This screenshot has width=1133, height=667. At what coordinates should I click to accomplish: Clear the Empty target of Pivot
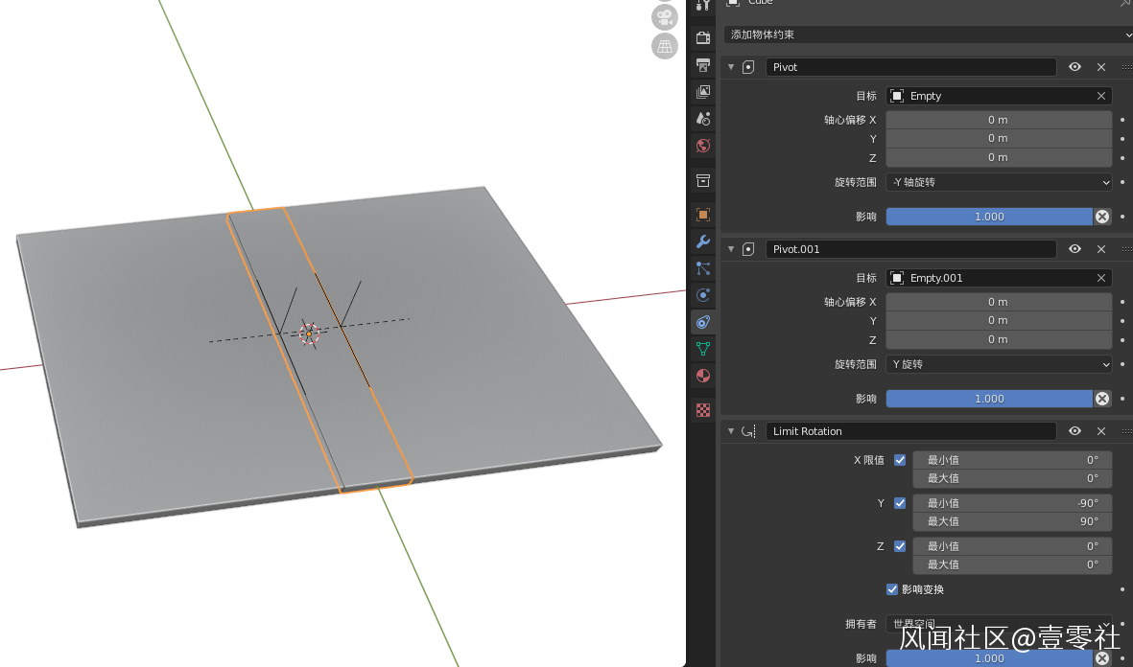point(1101,96)
